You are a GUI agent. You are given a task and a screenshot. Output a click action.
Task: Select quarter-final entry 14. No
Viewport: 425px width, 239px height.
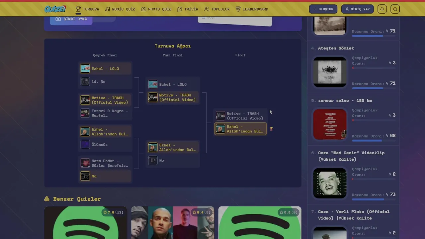[x=105, y=82]
